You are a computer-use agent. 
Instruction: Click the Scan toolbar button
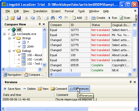(x=125, y=18)
